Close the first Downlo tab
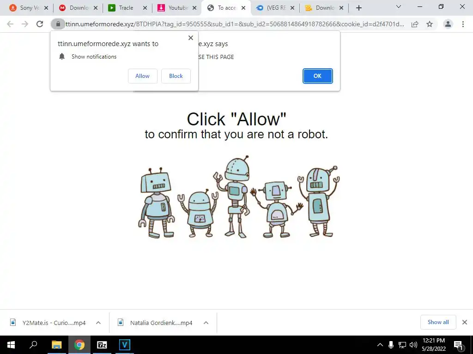 click(96, 8)
